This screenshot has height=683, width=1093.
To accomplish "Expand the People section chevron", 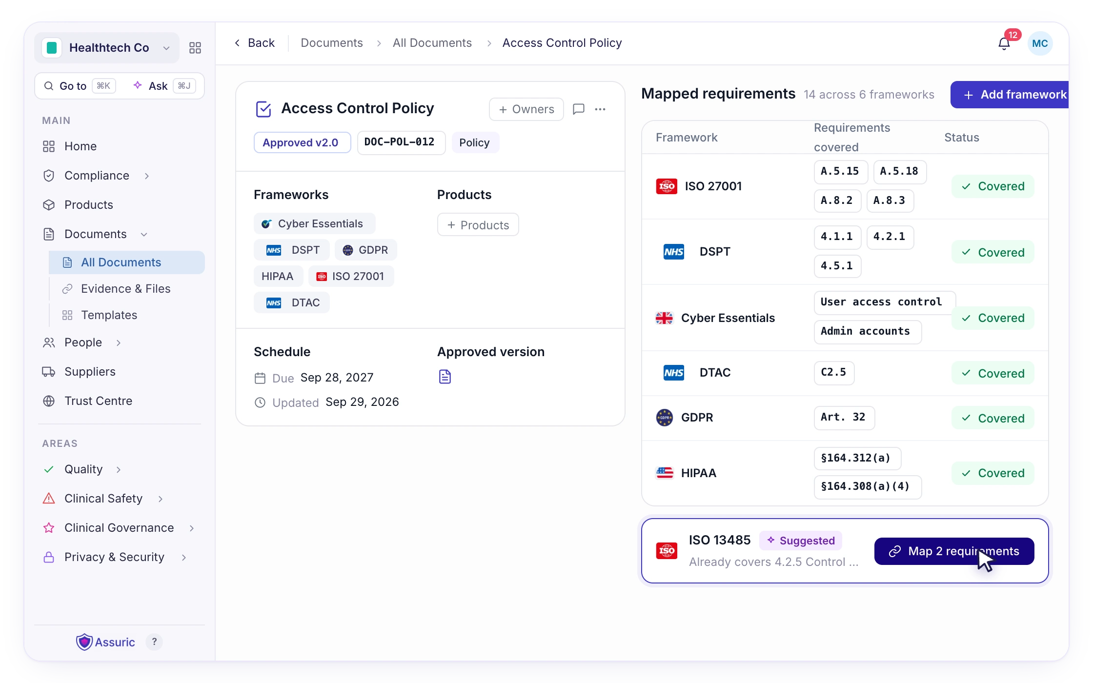I will tap(119, 342).
